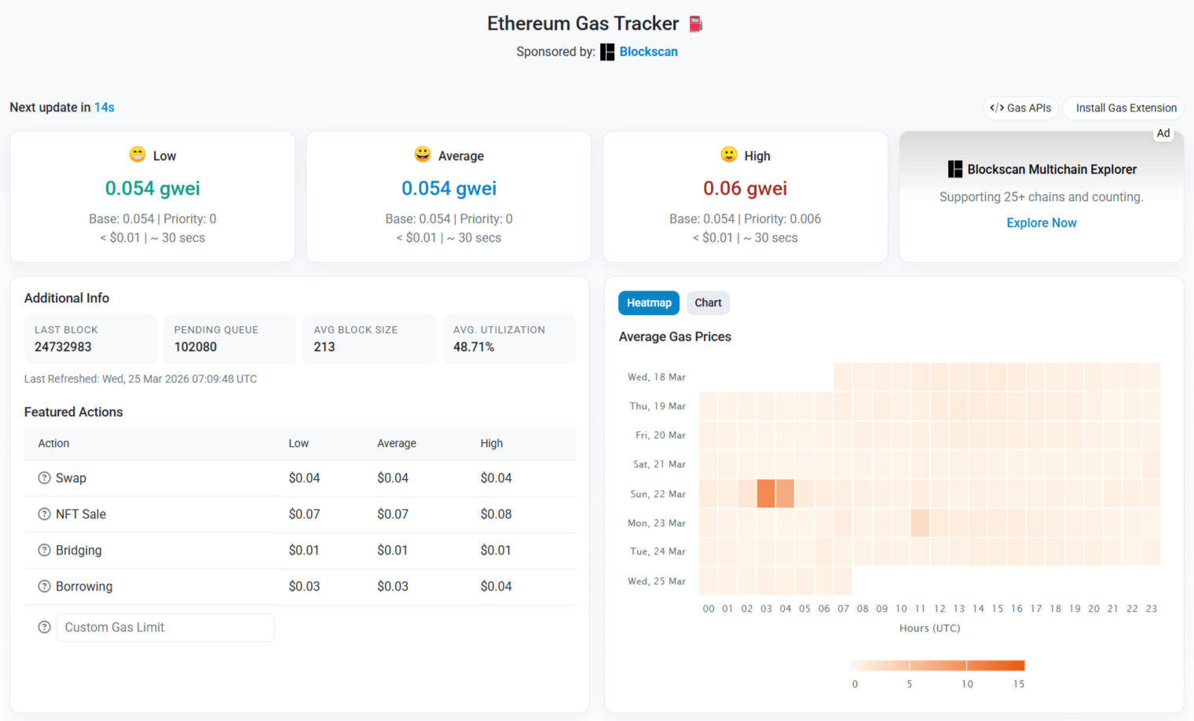Click inside the Custom Gas Limit field
The height and width of the screenshot is (721, 1194).
165,627
